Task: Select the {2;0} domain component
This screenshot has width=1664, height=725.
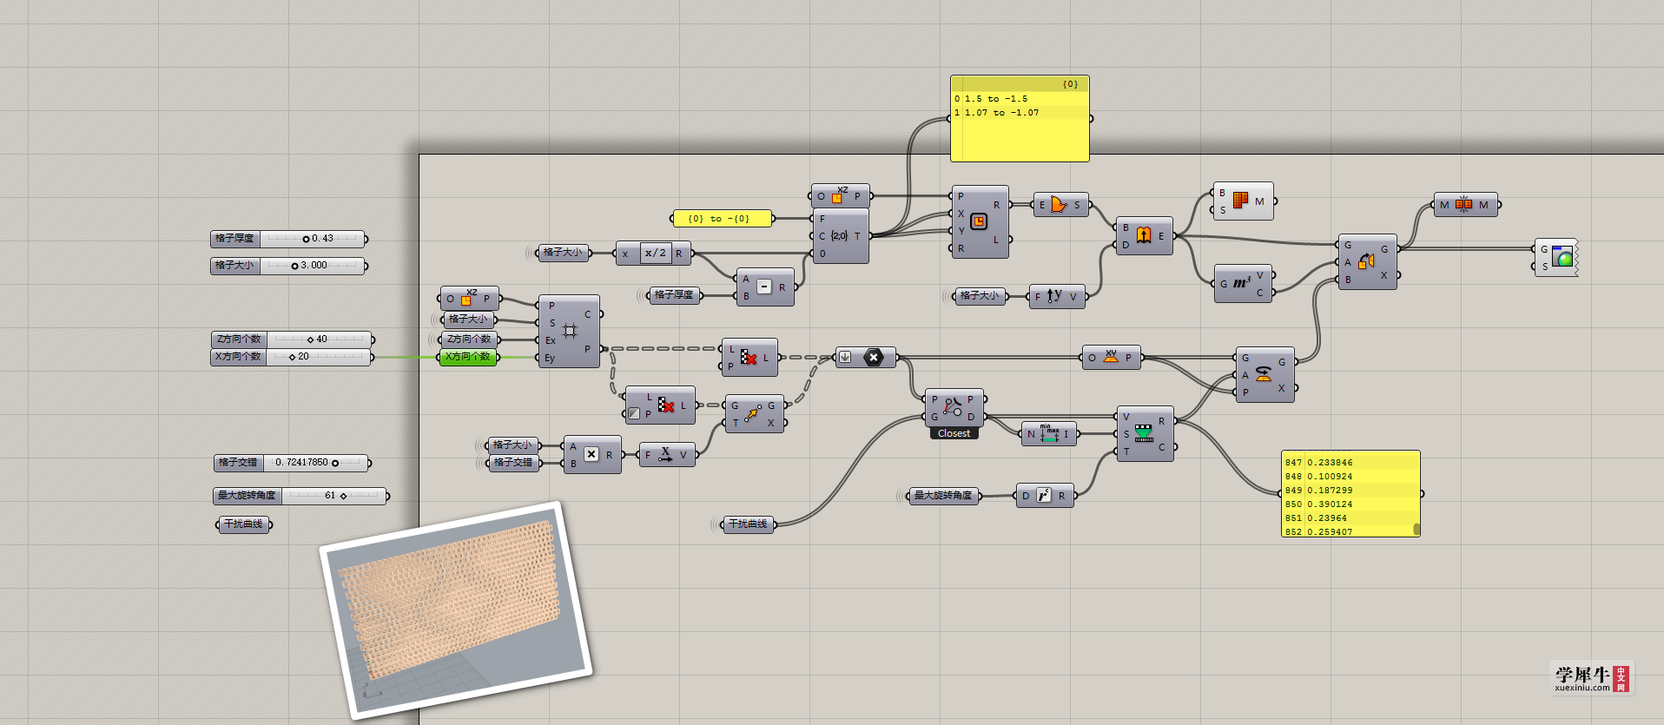Action: coord(840,236)
